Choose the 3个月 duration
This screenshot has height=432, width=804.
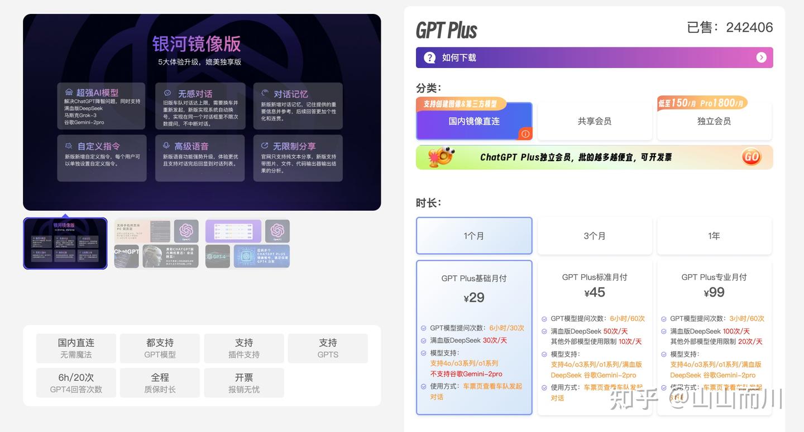point(595,236)
